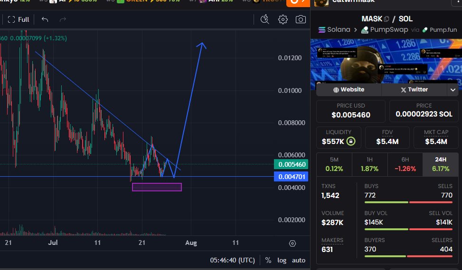Select the 6H timeframe tab
The image size is (462, 270).
point(405,164)
